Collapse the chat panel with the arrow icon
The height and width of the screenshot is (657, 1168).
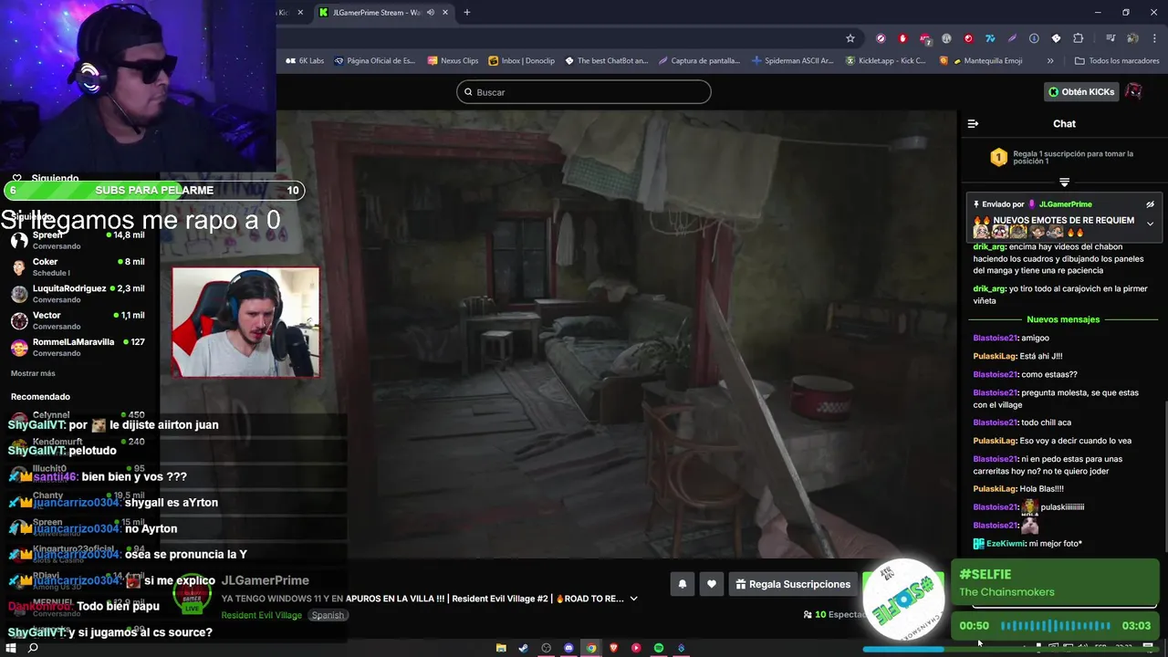pos(973,124)
